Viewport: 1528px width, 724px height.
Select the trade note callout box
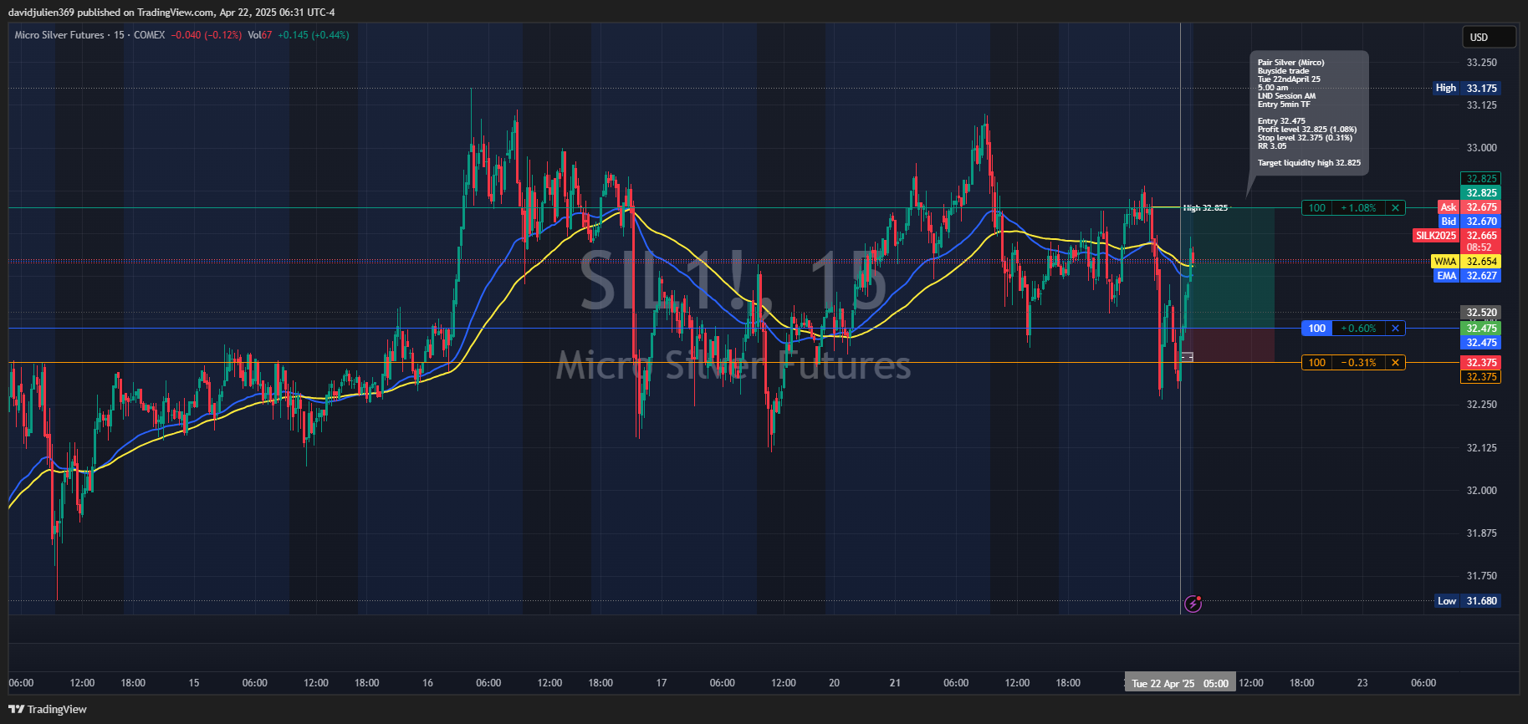[x=1309, y=113]
